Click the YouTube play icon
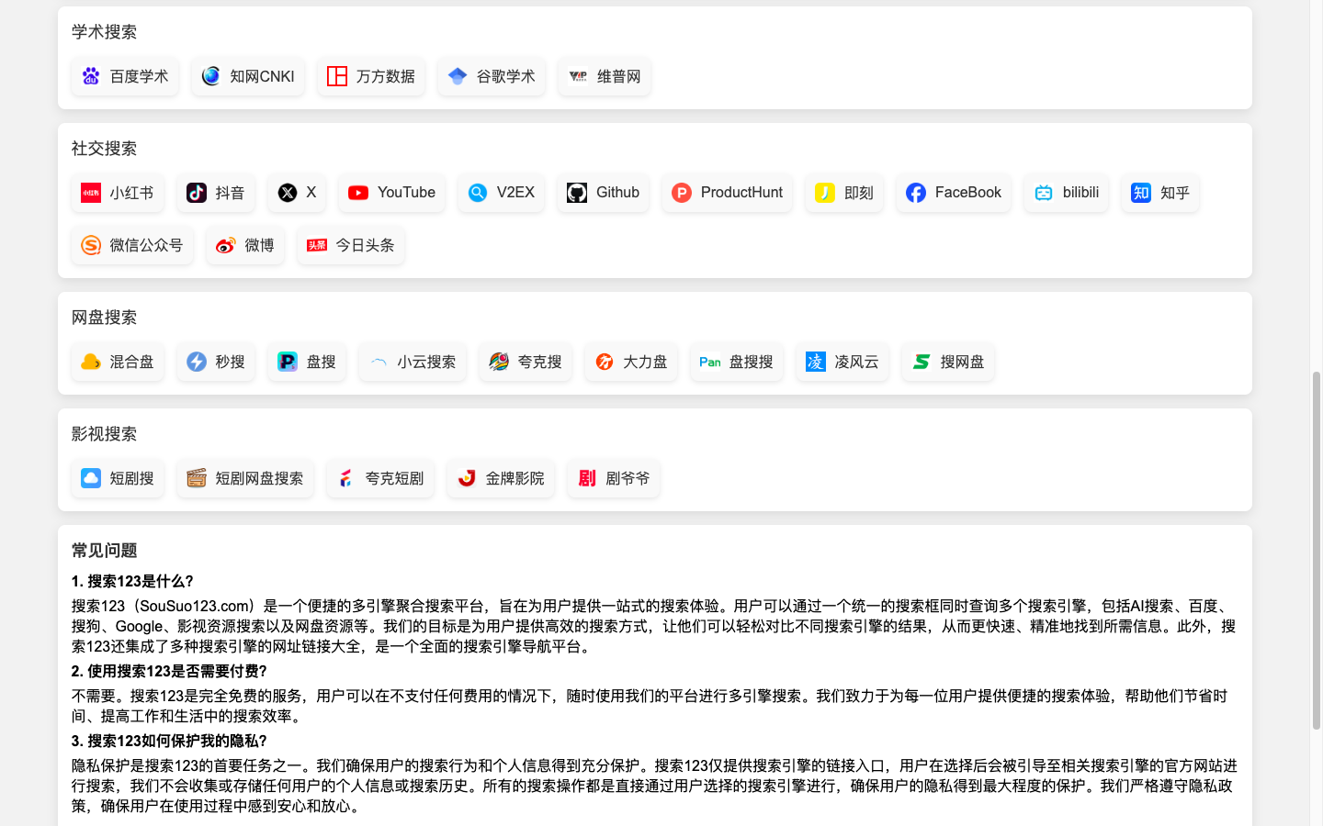 click(x=358, y=193)
